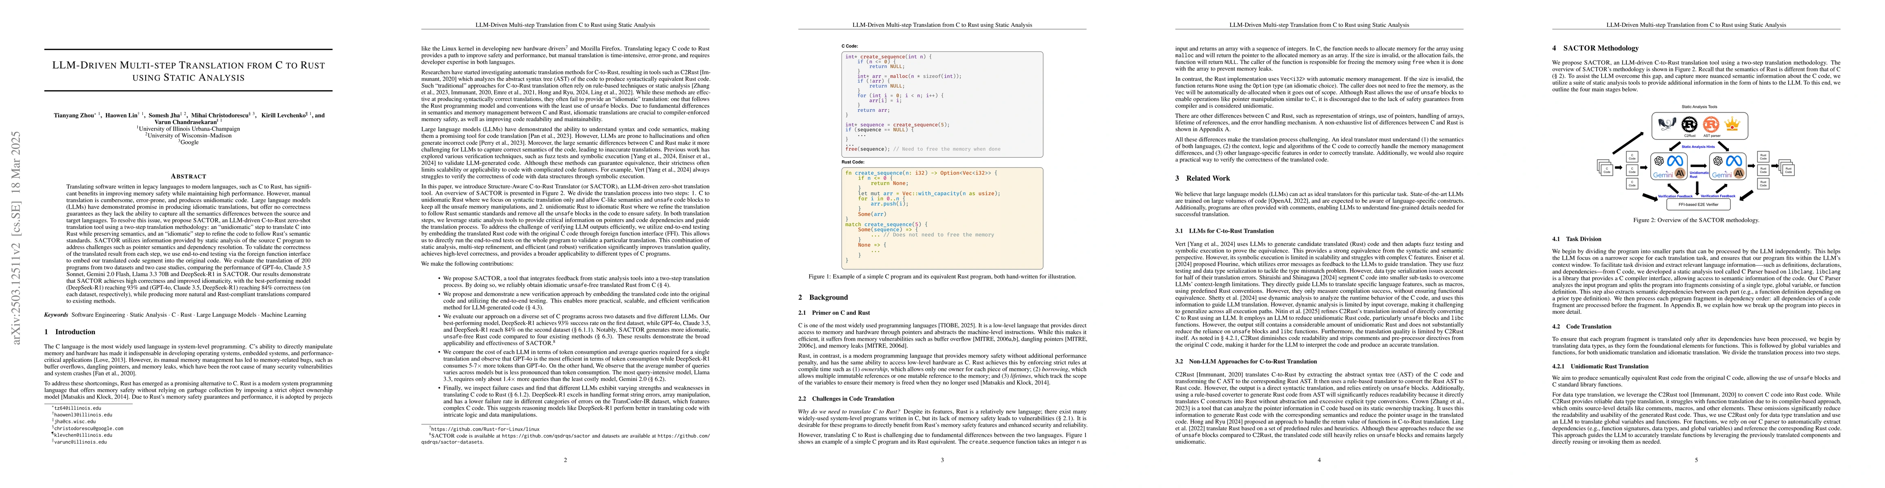The width and height of the screenshot is (1885, 488).
Task: Click the page number 2 at page bottom
Action: (565, 460)
